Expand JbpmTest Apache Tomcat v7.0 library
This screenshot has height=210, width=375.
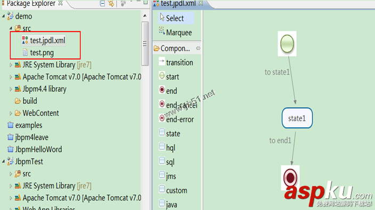pos(11,198)
